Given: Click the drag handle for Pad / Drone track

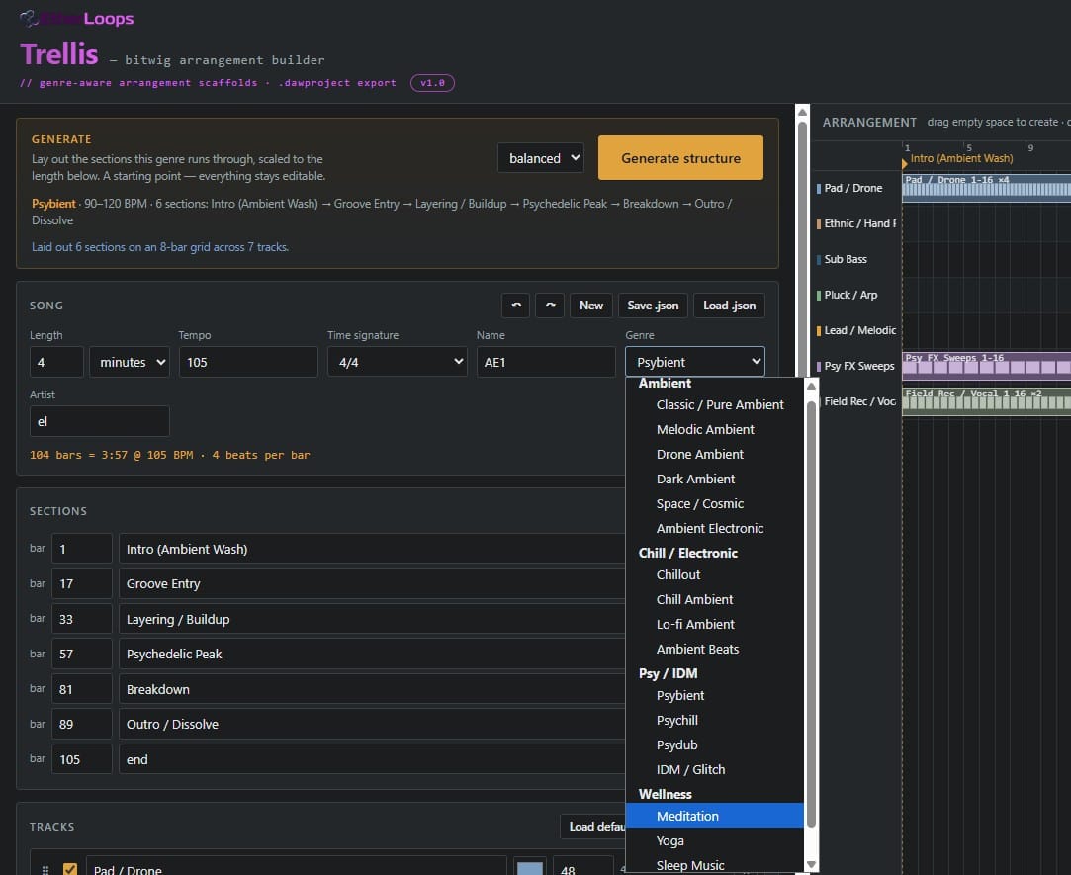Looking at the screenshot, I should tap(45, 869).
